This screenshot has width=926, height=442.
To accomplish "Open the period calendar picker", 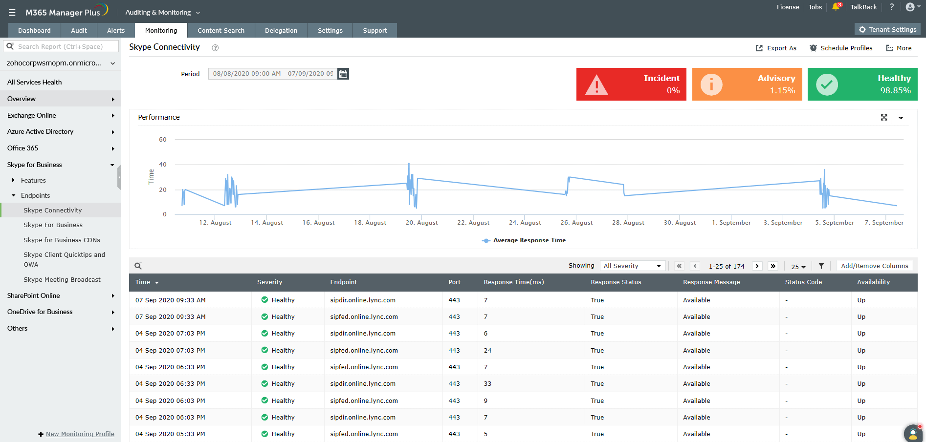I will [x=343, y=74].
